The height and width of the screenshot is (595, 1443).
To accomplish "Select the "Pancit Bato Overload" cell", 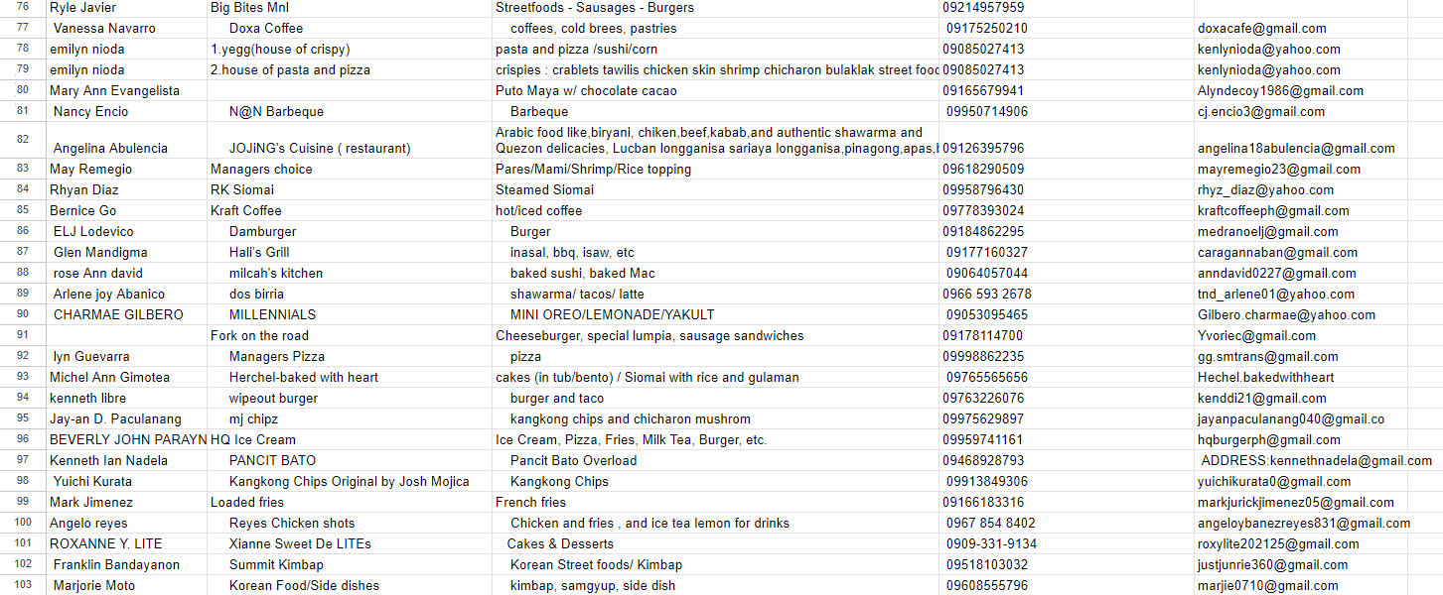I will 573,460.
